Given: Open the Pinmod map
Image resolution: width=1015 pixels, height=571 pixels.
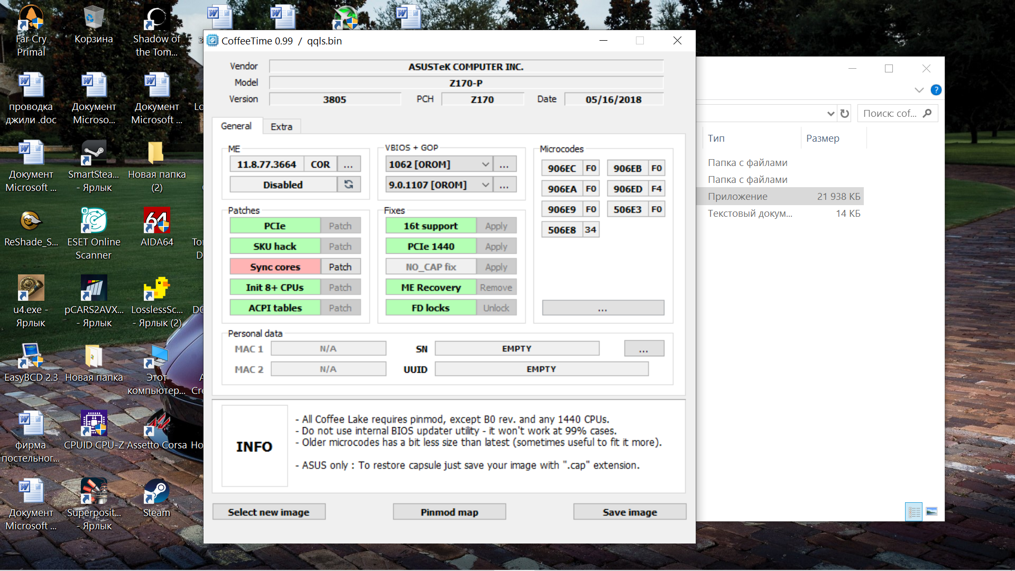Looking at the screenshot, I should 449,512.
